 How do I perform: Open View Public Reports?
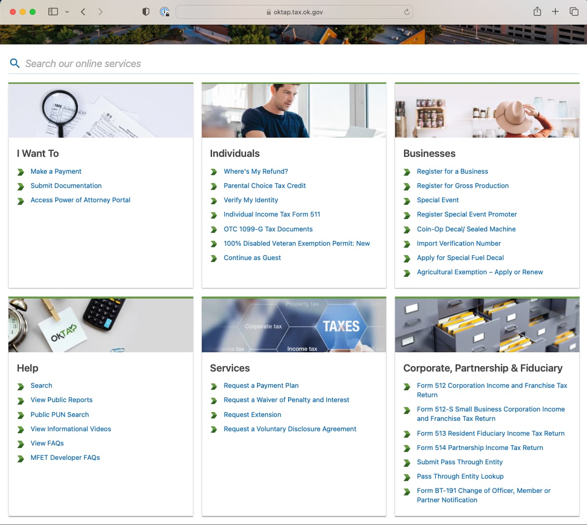(61, 400)
